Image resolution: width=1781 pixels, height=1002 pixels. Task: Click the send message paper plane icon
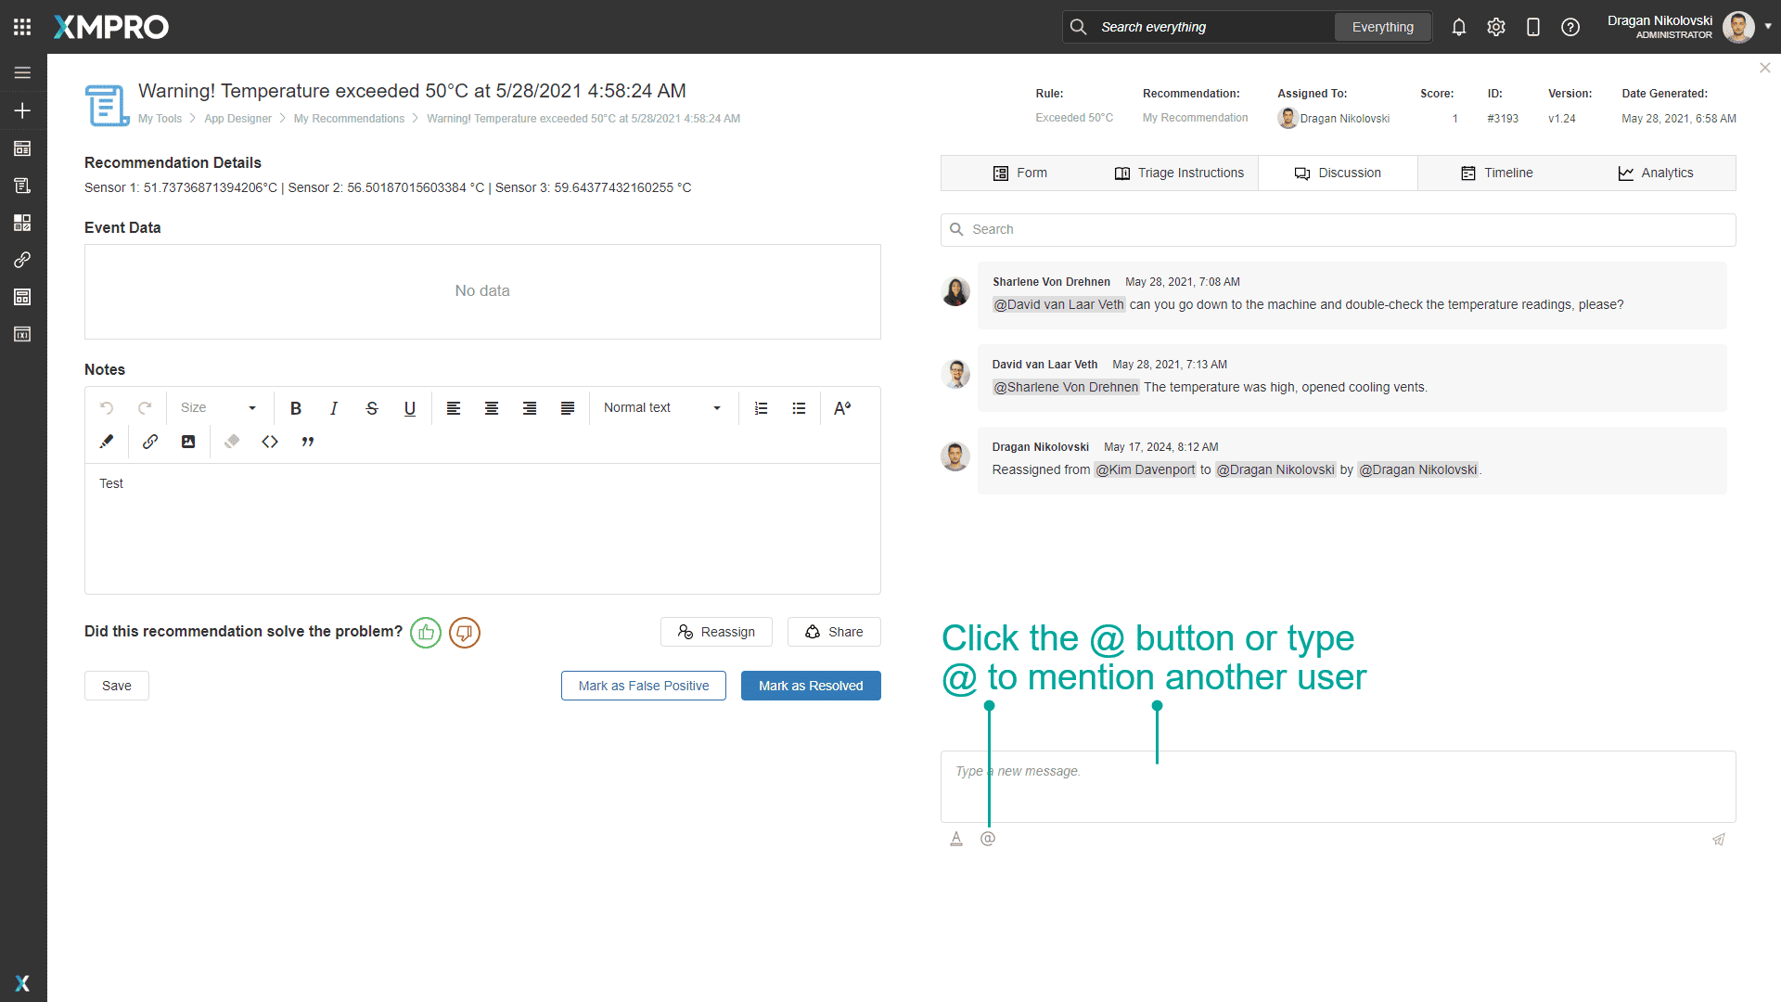click(x=1718, y=840)
